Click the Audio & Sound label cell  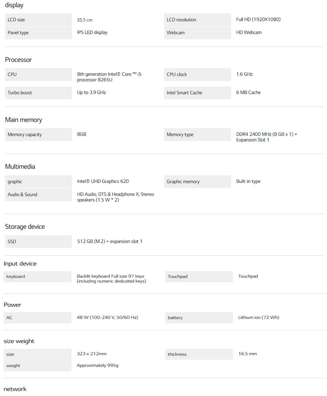tap(38, 195)
